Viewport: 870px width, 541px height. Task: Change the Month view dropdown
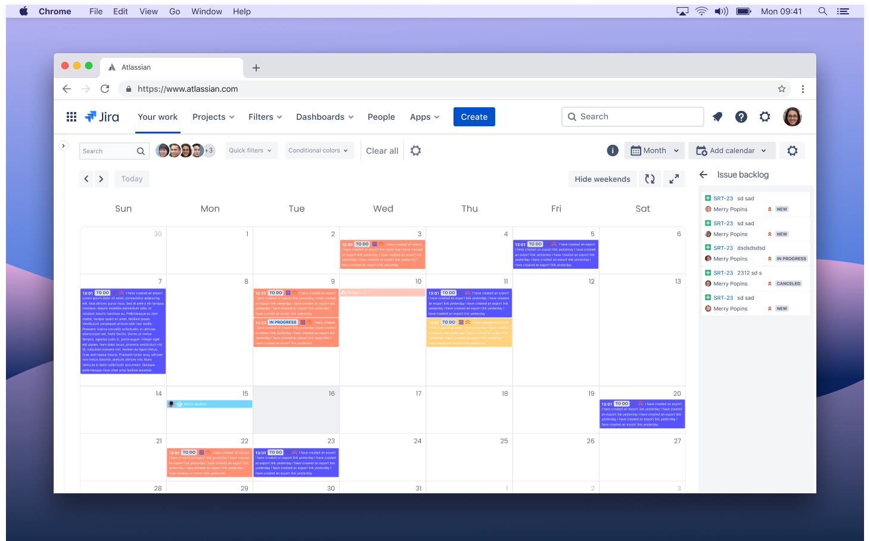tap(654, 151)
